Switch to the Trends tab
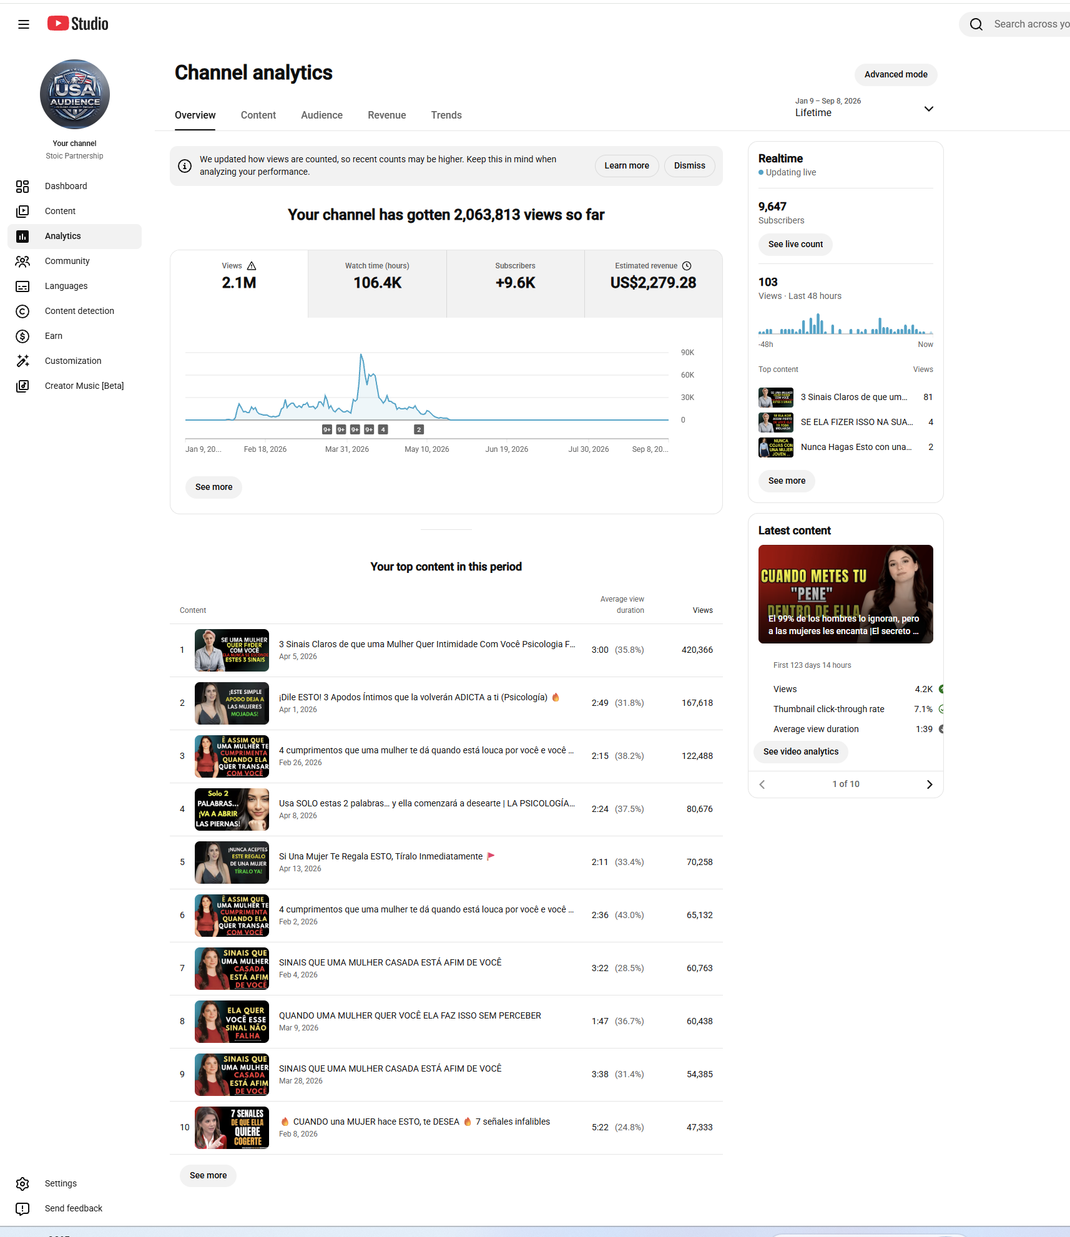 [446, 115]
